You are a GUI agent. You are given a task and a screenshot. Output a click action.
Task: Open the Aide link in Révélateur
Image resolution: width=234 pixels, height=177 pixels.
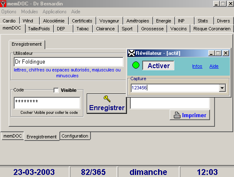(x=214, y=66)
